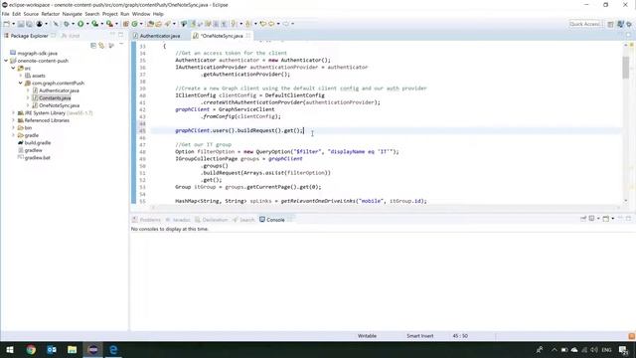This screenshot has width=636, height=358.
Task: Open the File menu
Action: coord(6,14)
